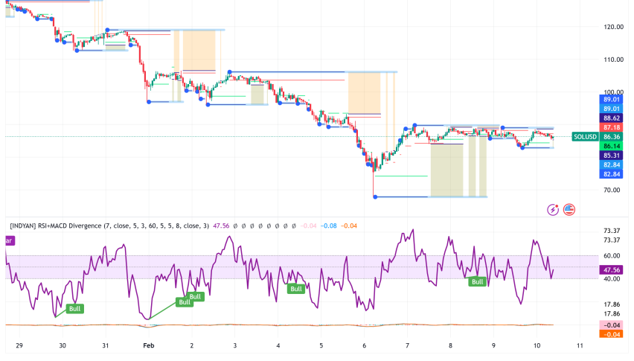
Task: Click the purple RSI value 47.56 in legend
Action: (x=222, y=226)
